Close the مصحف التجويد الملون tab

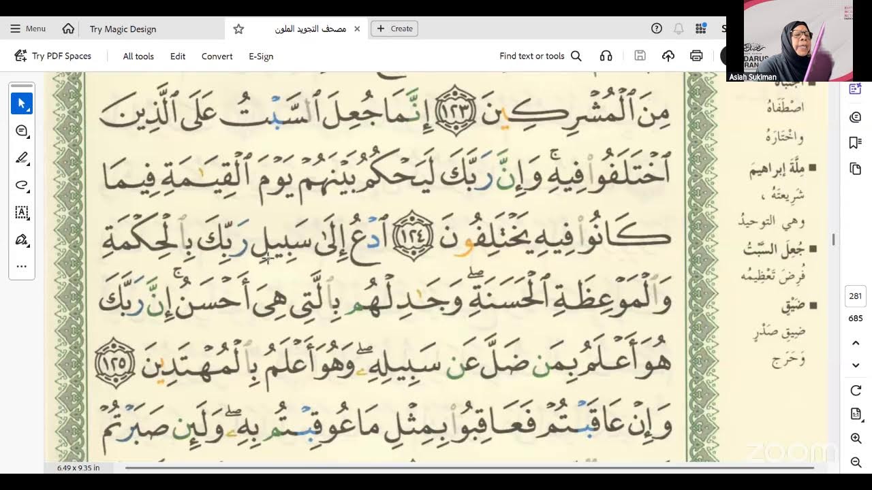(x=357, y=29)
